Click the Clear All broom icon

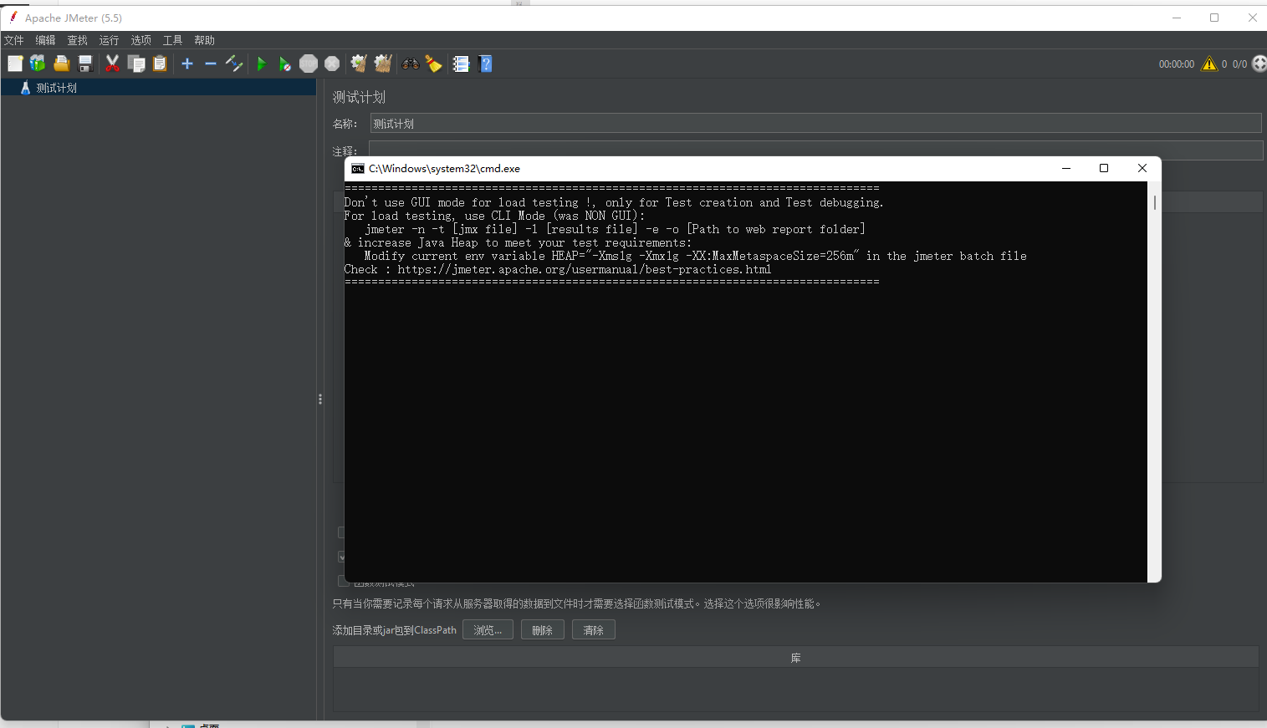point(382,64)
